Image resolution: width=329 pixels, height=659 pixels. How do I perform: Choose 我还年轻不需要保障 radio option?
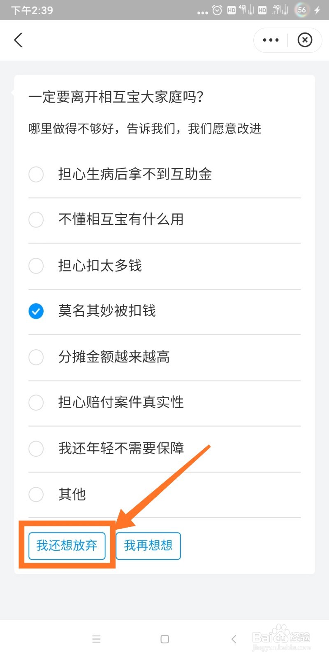(36, 449)
